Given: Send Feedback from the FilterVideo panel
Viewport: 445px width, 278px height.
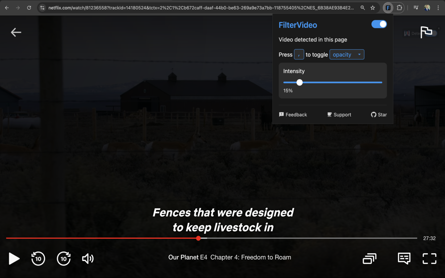Looking at the screenshot, I should [x=293, y=114].
